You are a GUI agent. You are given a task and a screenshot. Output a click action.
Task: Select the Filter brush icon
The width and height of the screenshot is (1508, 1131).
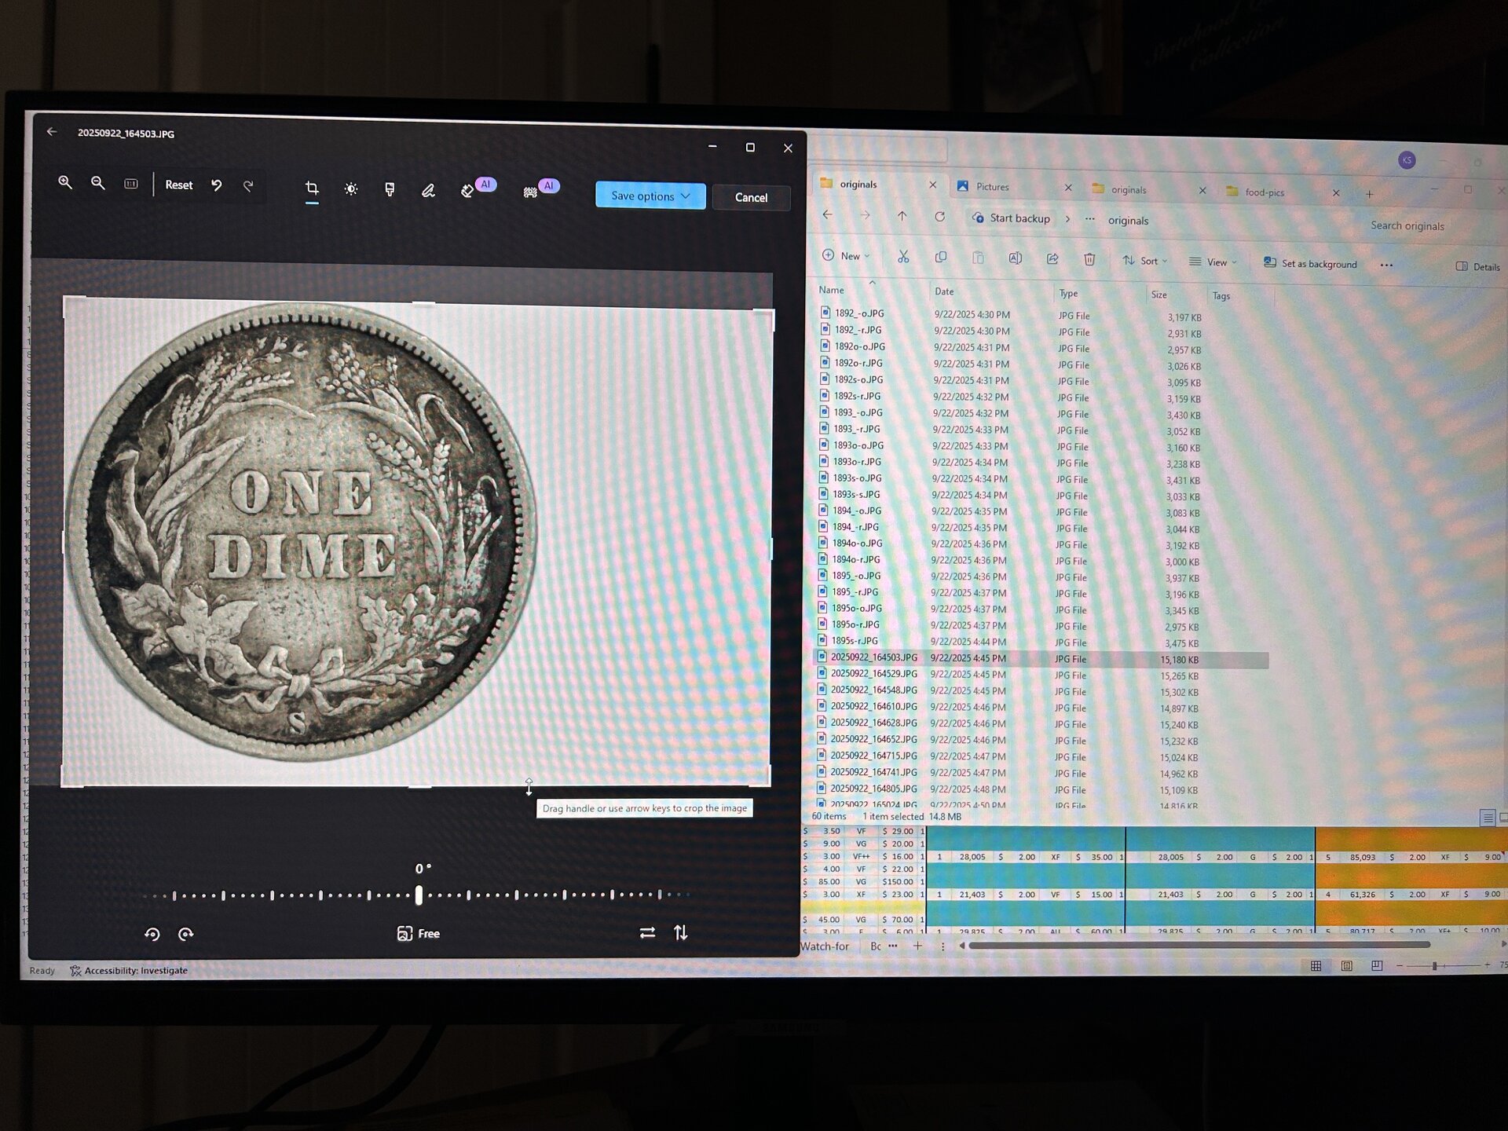point(390,189)
